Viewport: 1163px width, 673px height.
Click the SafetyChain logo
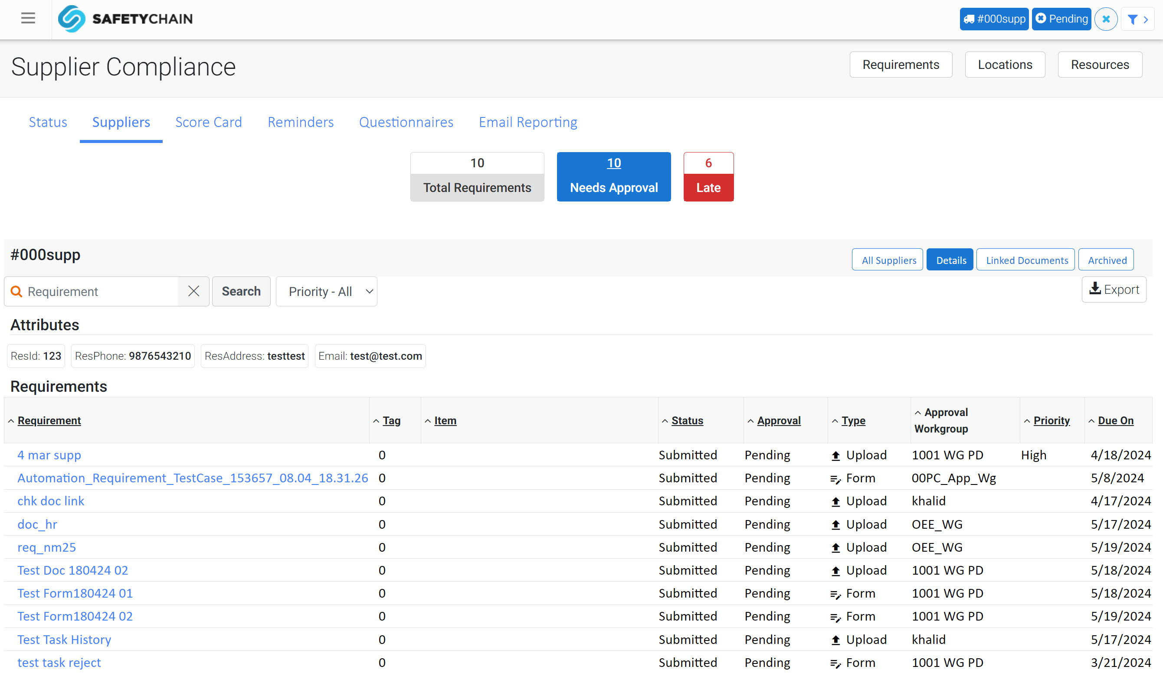125,19
